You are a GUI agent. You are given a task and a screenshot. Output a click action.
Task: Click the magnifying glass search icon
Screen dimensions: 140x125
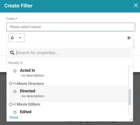point(12,53)
